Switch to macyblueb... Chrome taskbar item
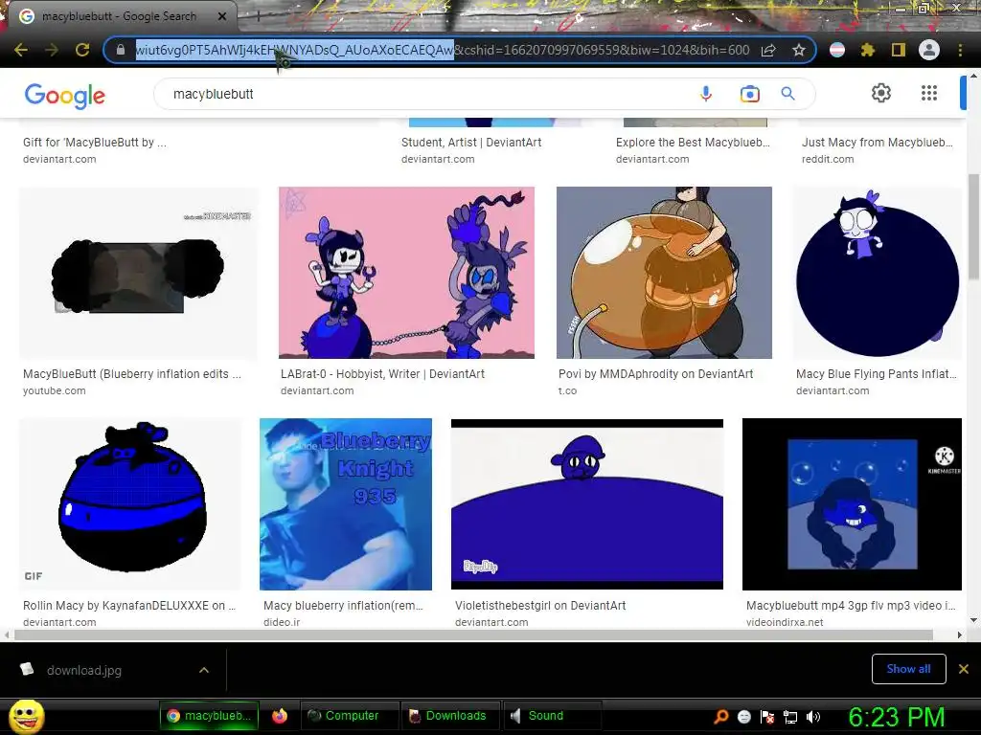The image size is (981, 735). pyautogui.click(x=209, y=716)
